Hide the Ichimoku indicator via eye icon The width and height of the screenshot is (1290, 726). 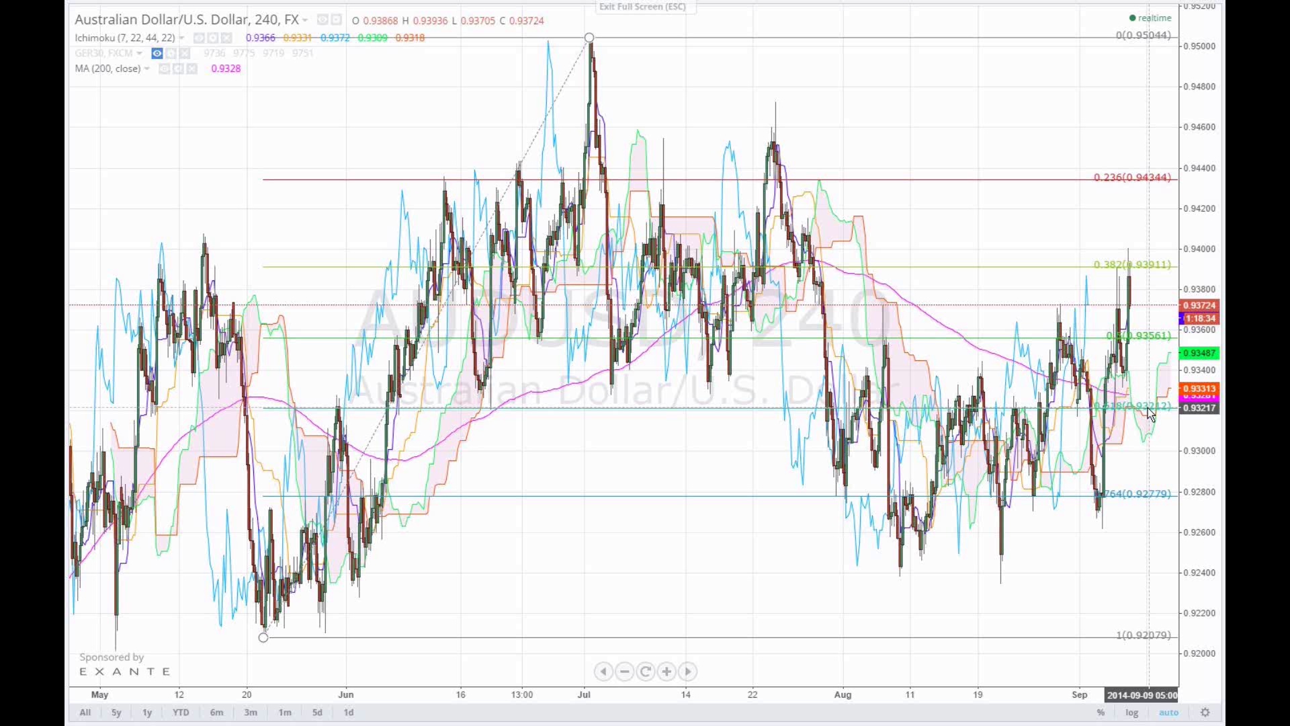click(199, 38)
